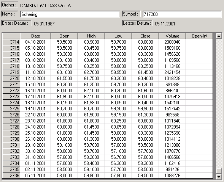Select the Date column header

[x=36, y=36]
